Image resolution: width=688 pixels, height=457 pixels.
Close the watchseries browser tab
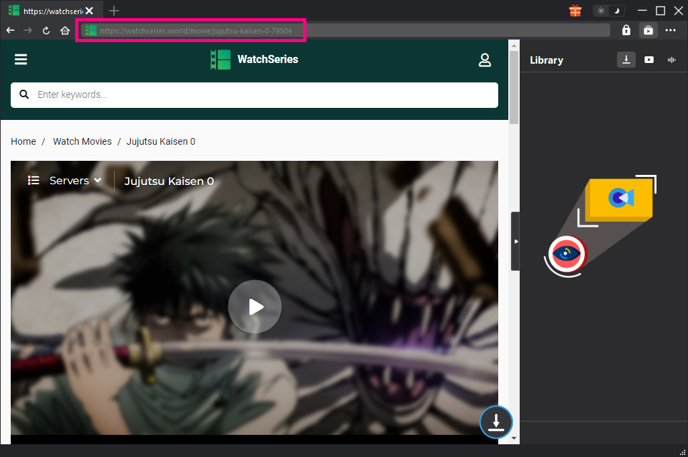pos(89,11)
